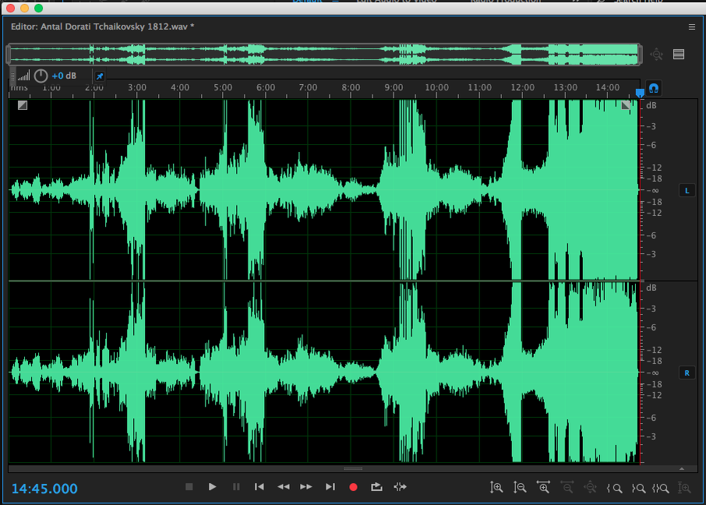Viewport: 706px width, 505px height.
Task: Toggle the right channel R button
Action: click(x=687, y=373)
